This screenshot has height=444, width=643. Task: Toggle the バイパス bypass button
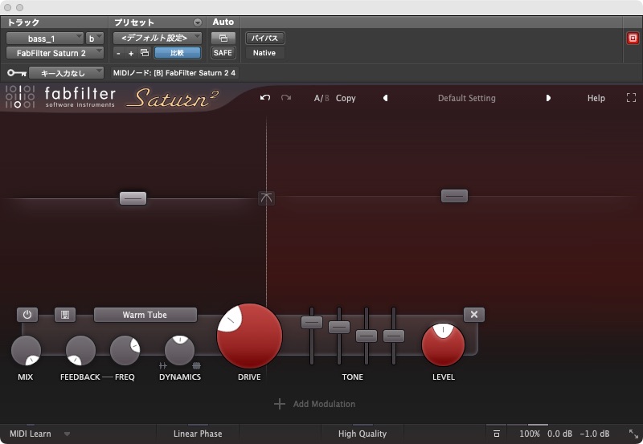point(264,38)
